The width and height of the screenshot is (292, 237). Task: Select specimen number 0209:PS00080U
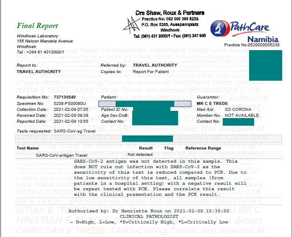click(x=70, y=104)
